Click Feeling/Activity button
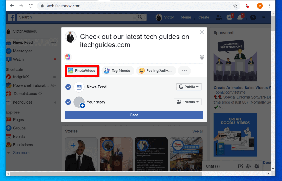This screenshot has width=282, height=181. point(156,71)
